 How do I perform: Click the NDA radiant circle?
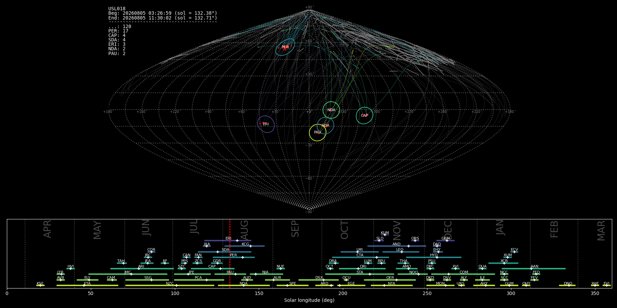(331, 110)
